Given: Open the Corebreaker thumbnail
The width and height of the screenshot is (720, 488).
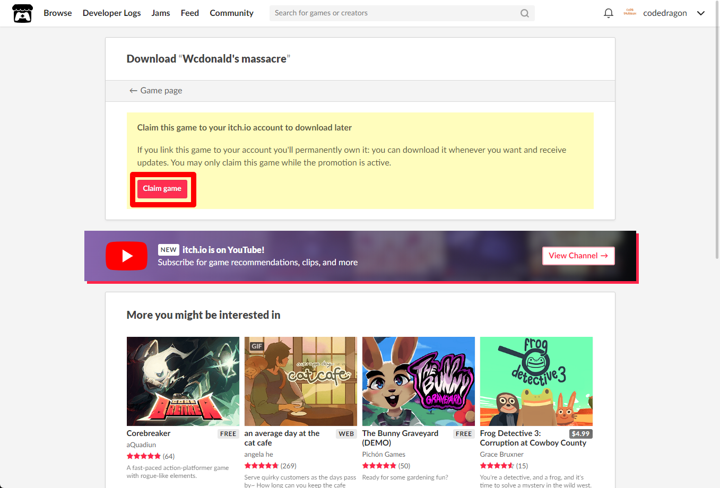Looking at the screenshot, I should pyautogui.click(x=183, y=381).
